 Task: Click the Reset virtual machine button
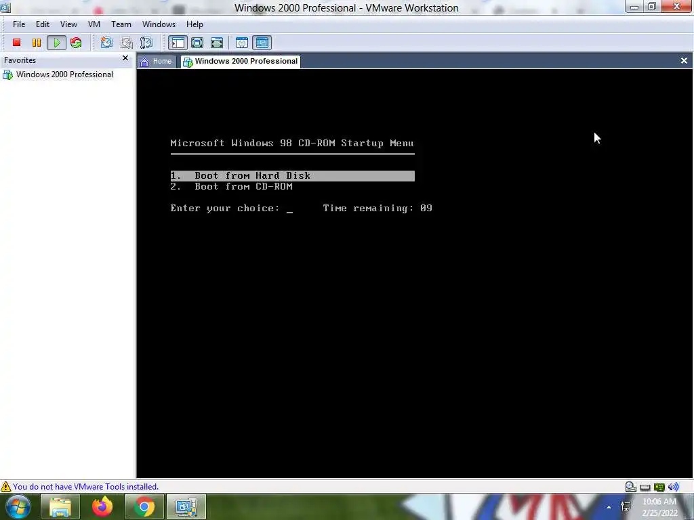point(76,43)
